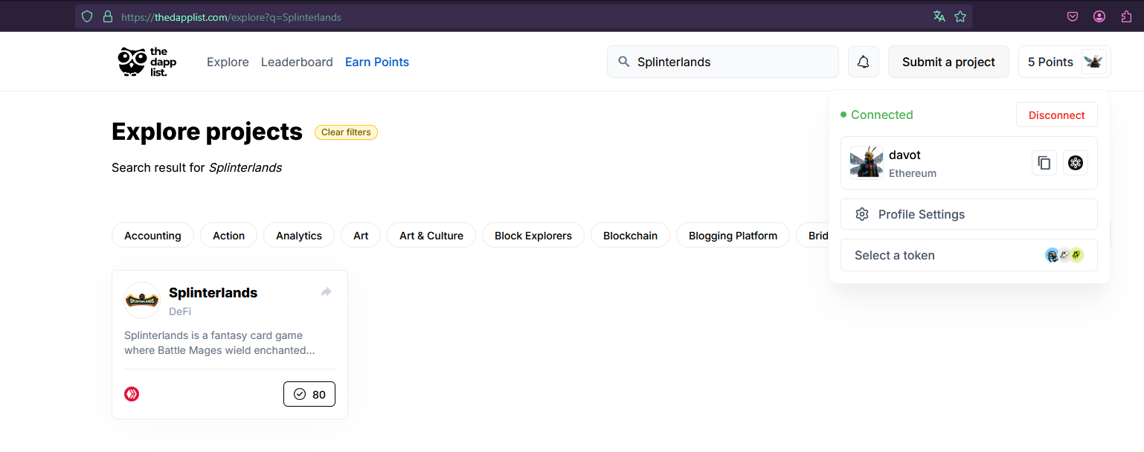Viewport: 1144px width, 452px height.
Task: Click the dapp list owl logo
Action: pos(147,62)
